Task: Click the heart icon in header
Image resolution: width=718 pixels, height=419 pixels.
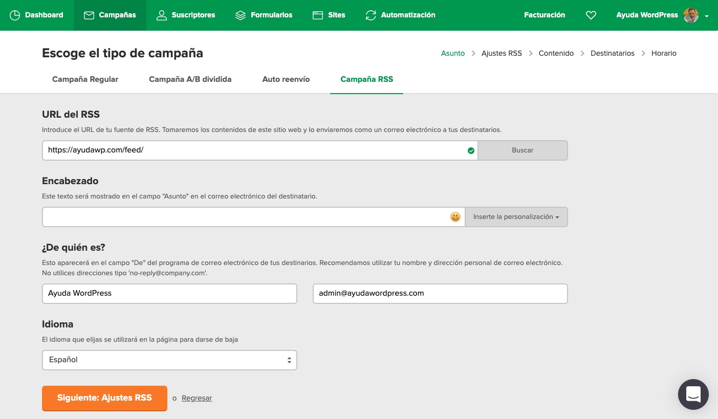Action: 591,15
